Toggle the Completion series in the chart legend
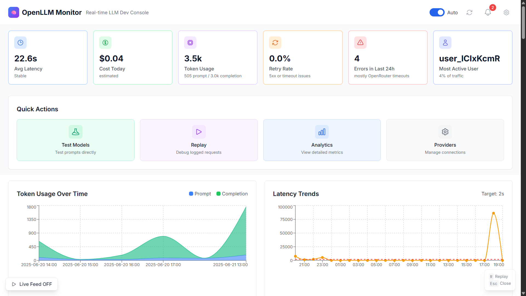 click(x=232, y=194)
